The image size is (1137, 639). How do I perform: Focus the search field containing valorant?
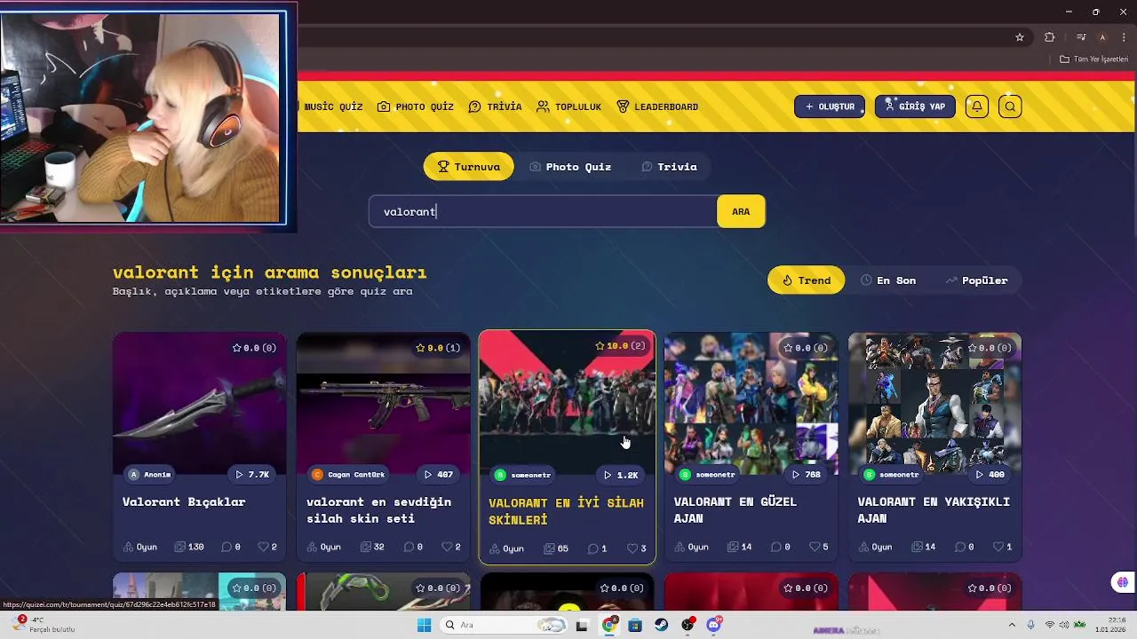click(x=543, y=211)
